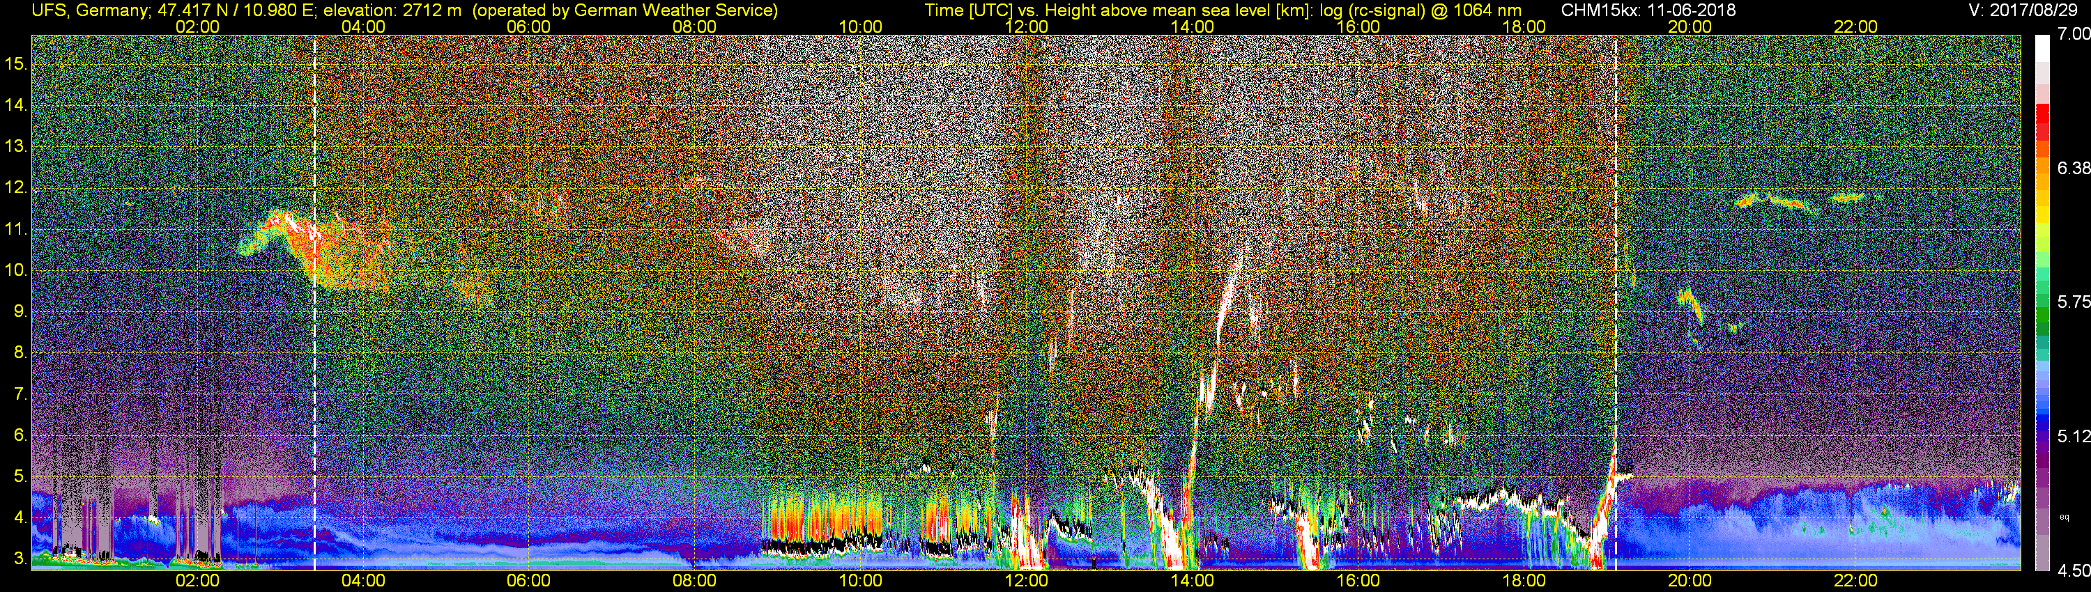This screenshot has width=2091, height=592.
Task: Click the 'Time [UTC] vs. Height above mean sea level [km]' label
Action: pyautogui.click(x=1119, y=10)
